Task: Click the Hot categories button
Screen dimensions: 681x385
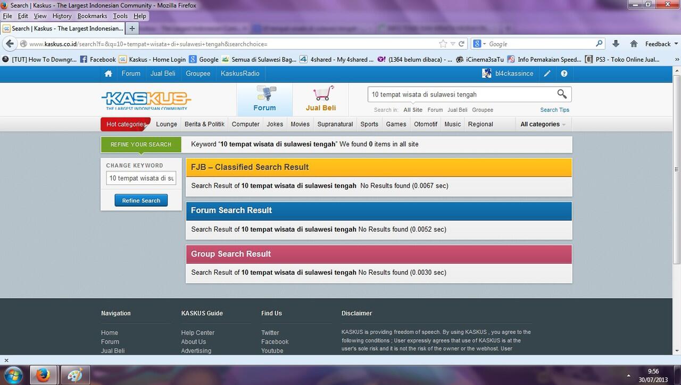Action: (126, 124)
